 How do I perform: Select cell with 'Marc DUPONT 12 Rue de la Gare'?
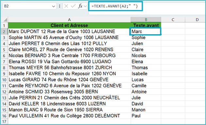pyautogui.click(x=69, y=31)
